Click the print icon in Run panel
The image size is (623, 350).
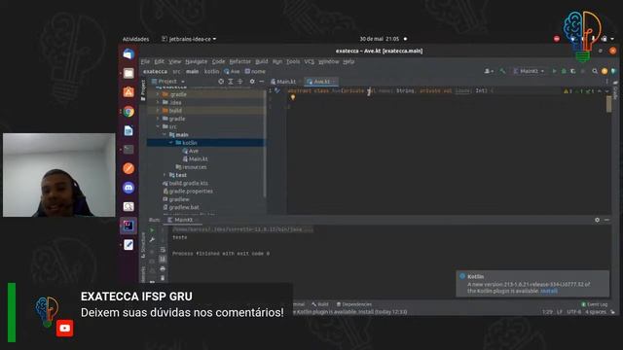(163, 268)
